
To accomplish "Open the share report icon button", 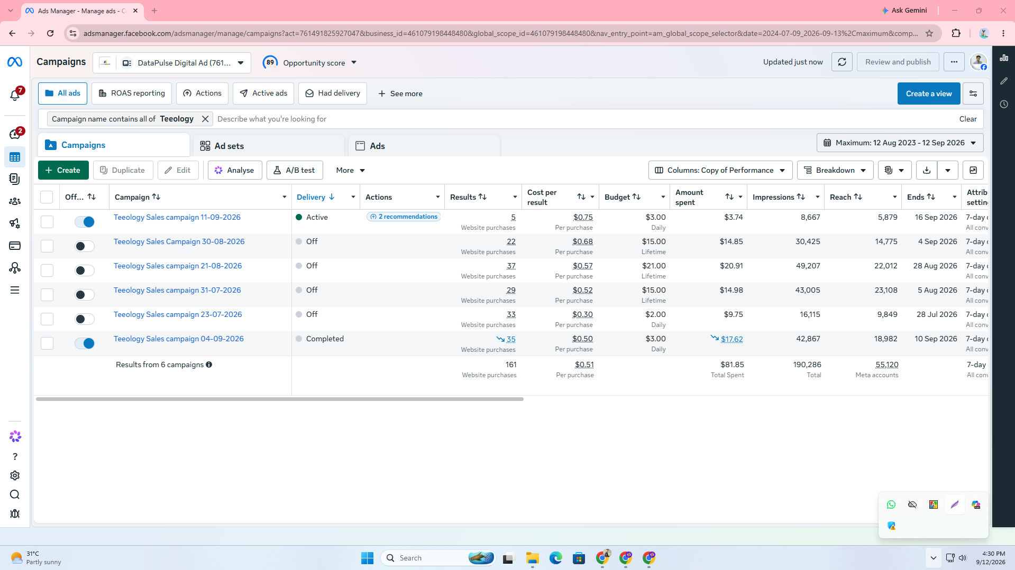I will pyautogui.click(x=973, y=170).
